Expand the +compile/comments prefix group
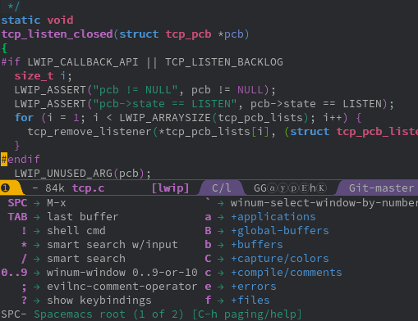This screenshot has height=321, width=418. click(x=287, y=273)
